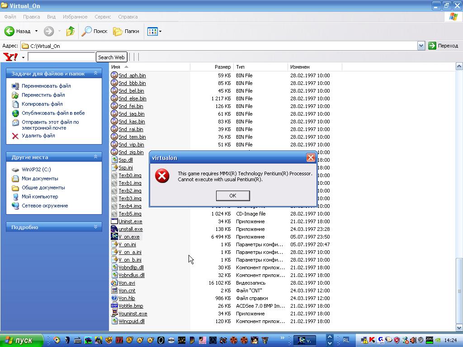The image size is (463, 347).
Task: Click the Forward arrow icon
Action: click(x=49, y=31)
